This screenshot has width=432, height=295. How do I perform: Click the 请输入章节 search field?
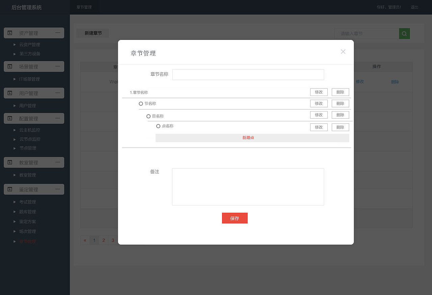pyautogui.click(x=367, y=33)
